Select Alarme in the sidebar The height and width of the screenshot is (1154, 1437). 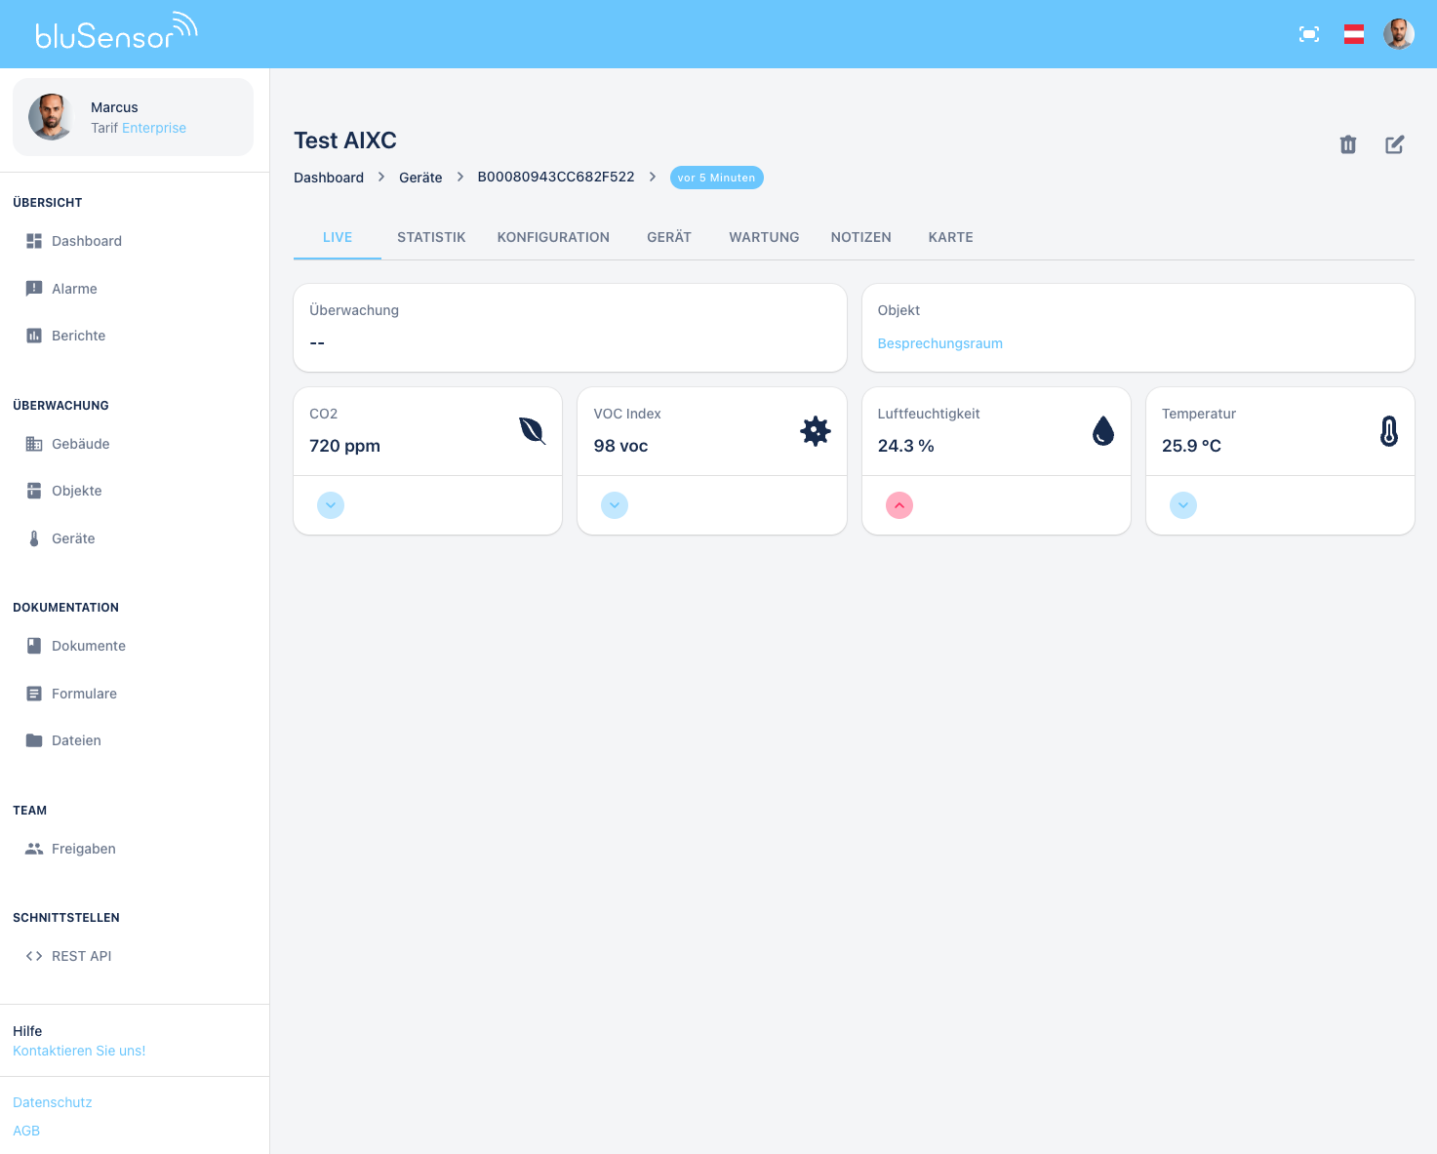click(x=74, y=288)
